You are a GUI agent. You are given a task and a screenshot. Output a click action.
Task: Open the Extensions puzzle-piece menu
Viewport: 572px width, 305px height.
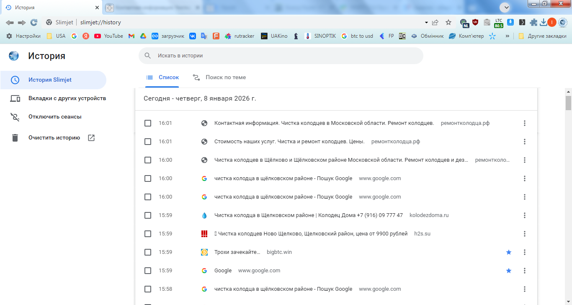(533, 23)
